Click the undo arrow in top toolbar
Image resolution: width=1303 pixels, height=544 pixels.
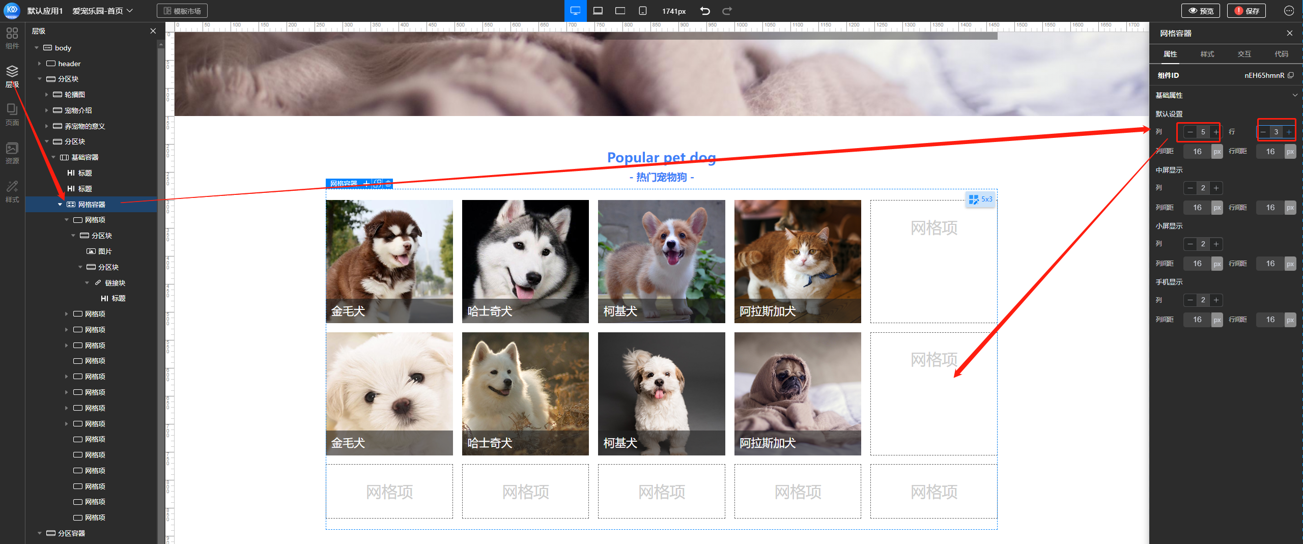(705, 11)
